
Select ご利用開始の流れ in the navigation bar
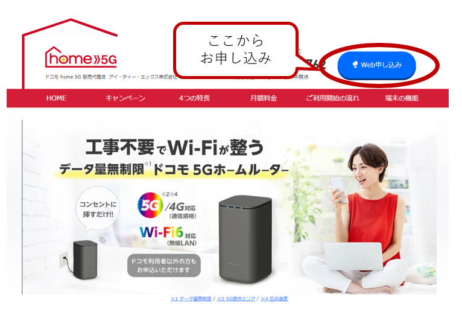(x=333, y=98)
